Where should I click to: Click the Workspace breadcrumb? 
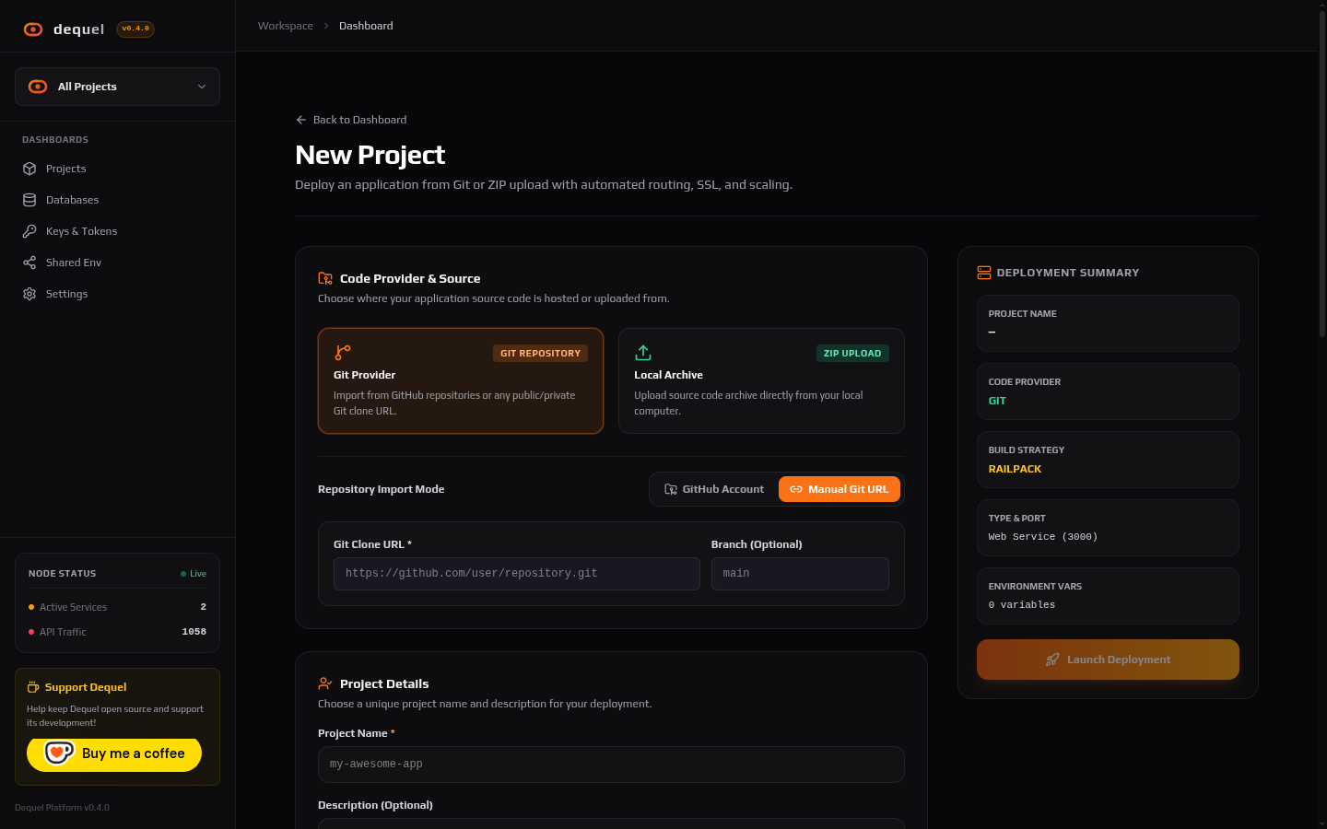(286, 26)
